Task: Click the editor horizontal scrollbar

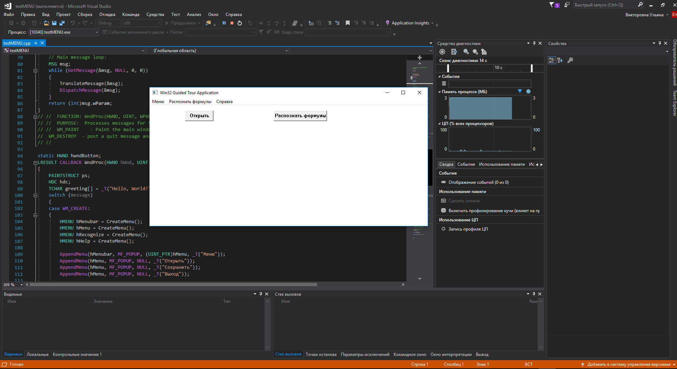Action: coord(173,284)
